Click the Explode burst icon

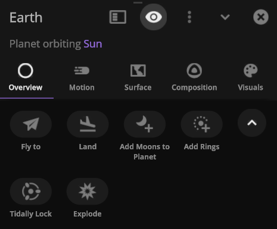88,192
